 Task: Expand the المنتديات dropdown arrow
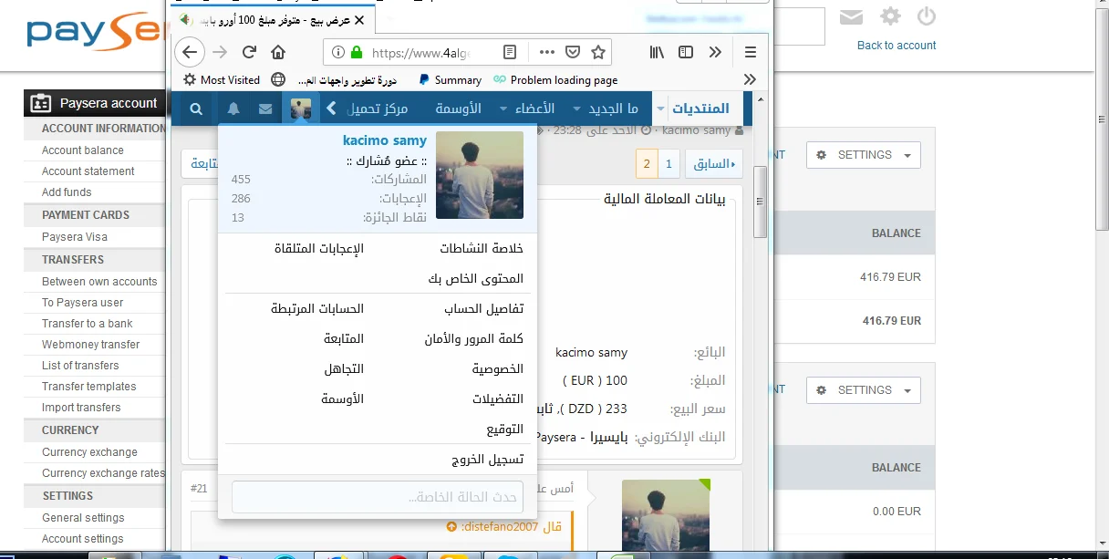tap(660, 109)
